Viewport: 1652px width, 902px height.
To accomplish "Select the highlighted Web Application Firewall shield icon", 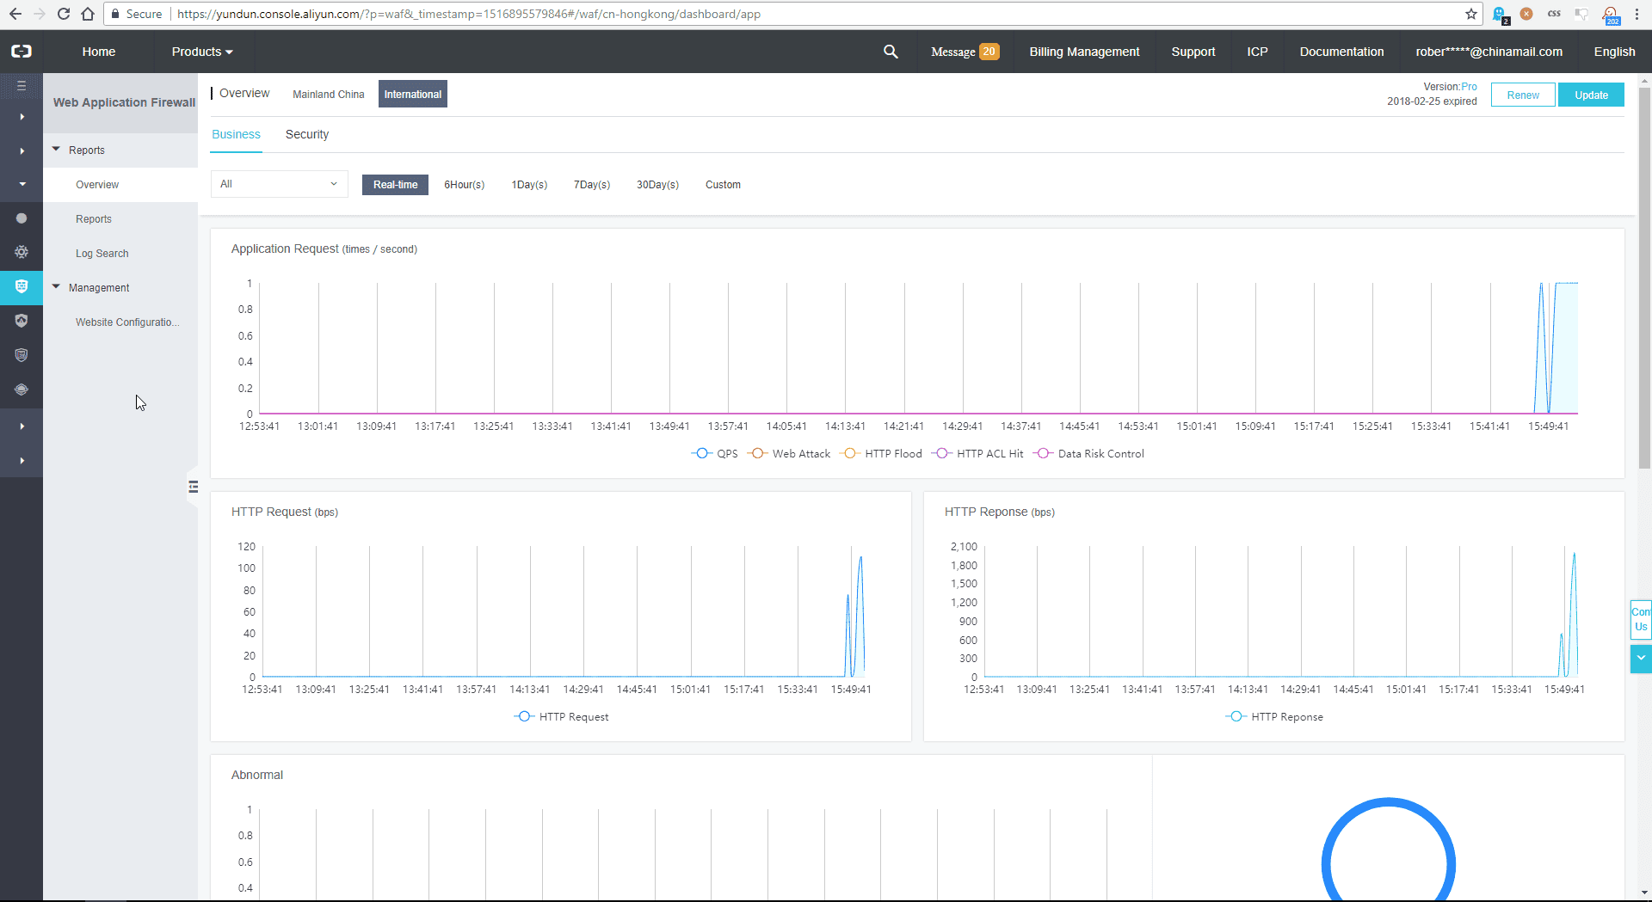I will coord(22,286).
